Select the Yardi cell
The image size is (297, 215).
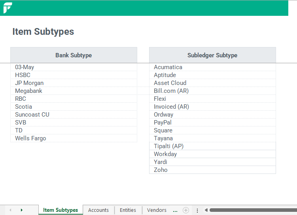point(212,162)
